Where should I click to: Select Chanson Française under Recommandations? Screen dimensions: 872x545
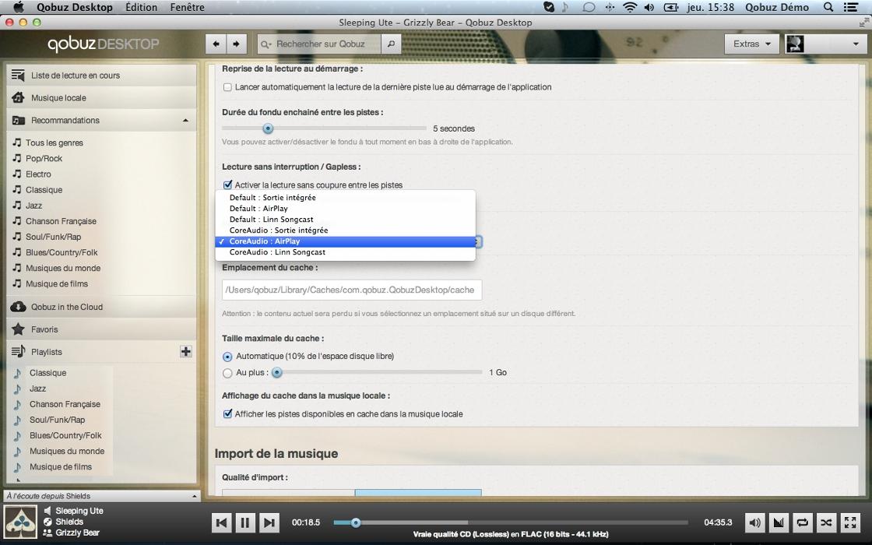coord(61,221)
